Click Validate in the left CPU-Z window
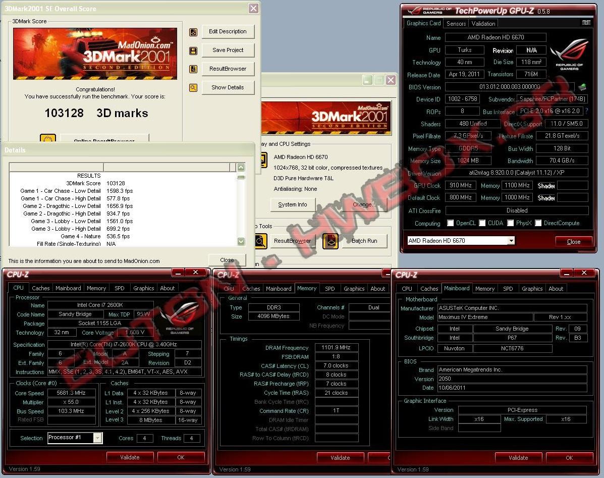The height and width of the screenshot is (478, 604). coord(130,457)
